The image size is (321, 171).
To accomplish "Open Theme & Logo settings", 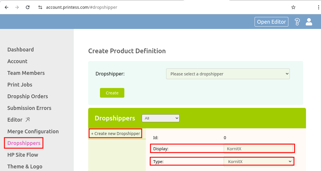I will 25,167.
